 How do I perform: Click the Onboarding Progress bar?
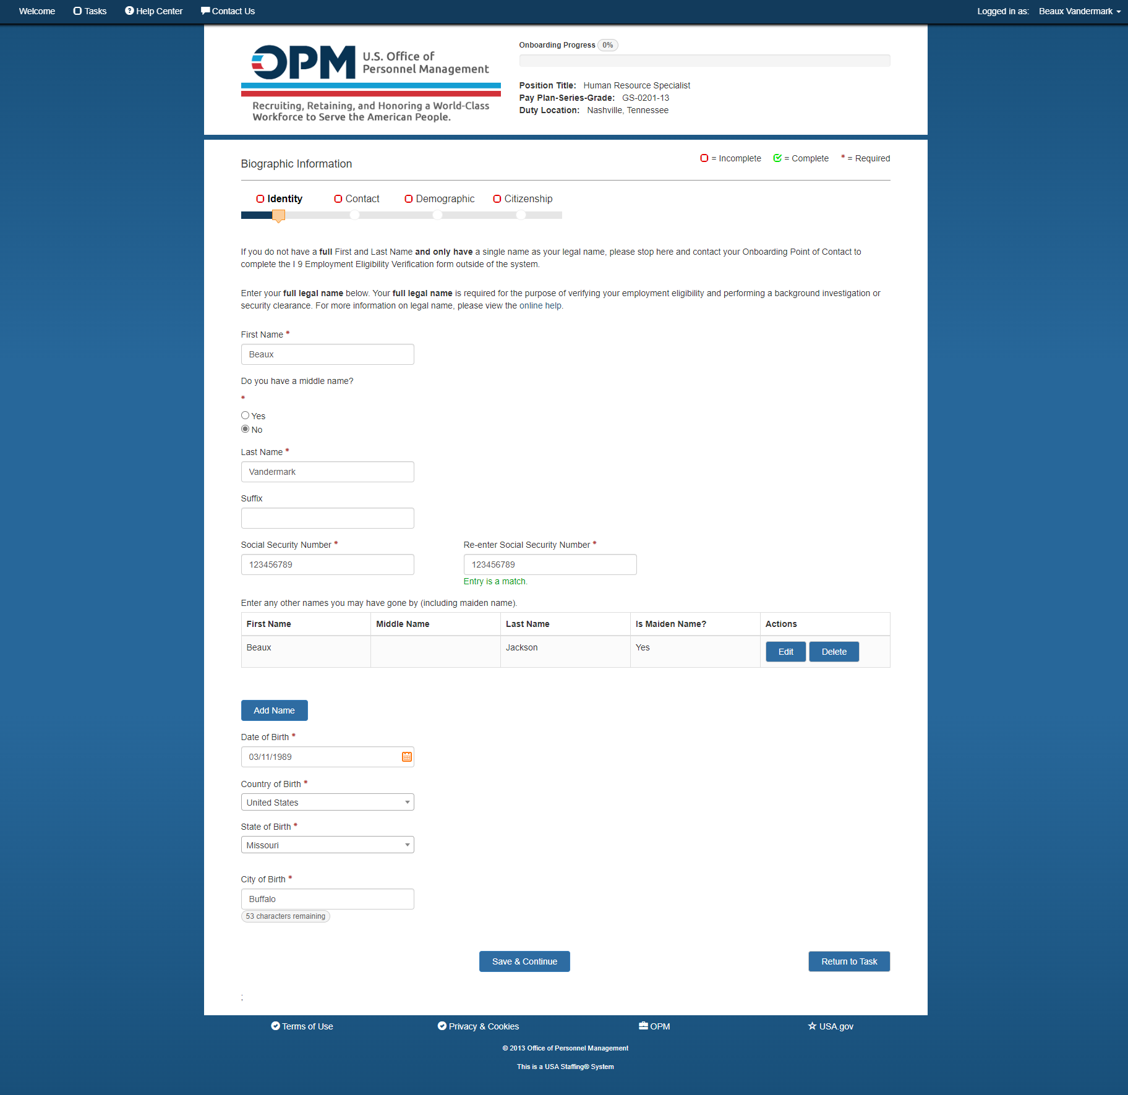coord(704,61)
